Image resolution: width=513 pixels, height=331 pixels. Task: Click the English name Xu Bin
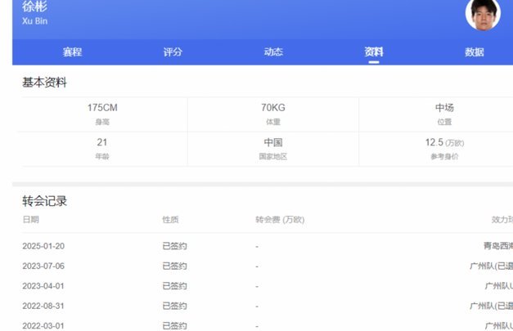pos(35,21)
